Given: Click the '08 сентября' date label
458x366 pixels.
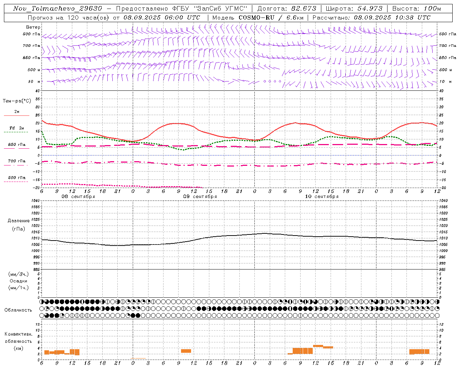Looking at the screenshot, I should pyautogui.click(x=78, y=197).
